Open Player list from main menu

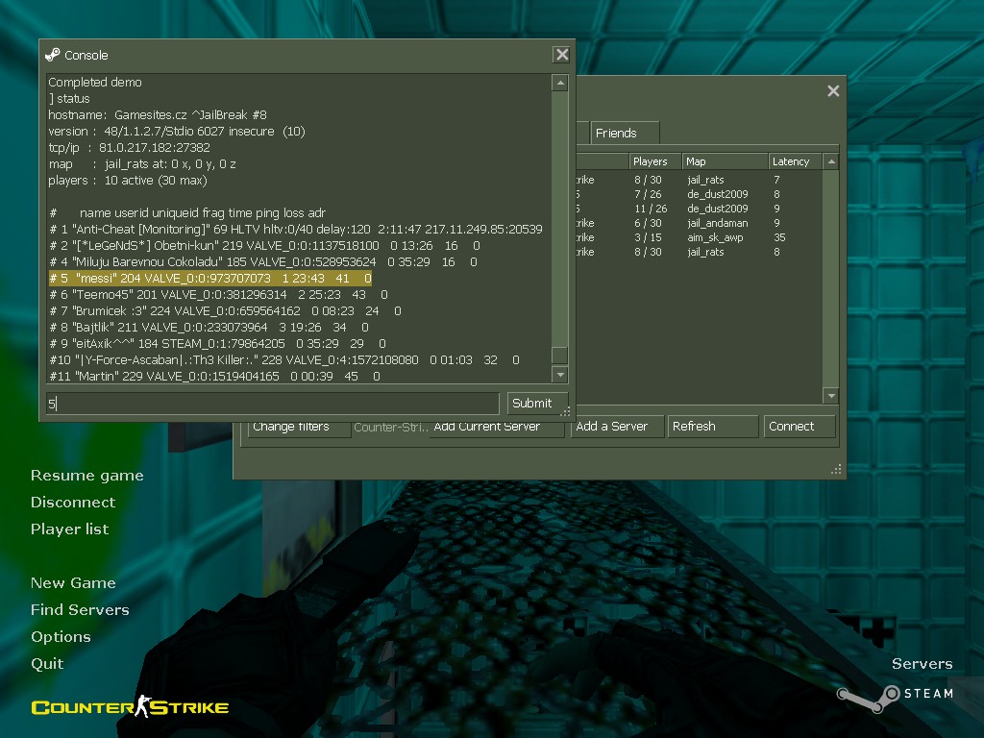click(69, 529)
